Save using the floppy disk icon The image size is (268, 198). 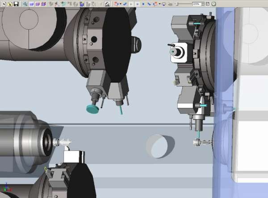click(16, 4)
